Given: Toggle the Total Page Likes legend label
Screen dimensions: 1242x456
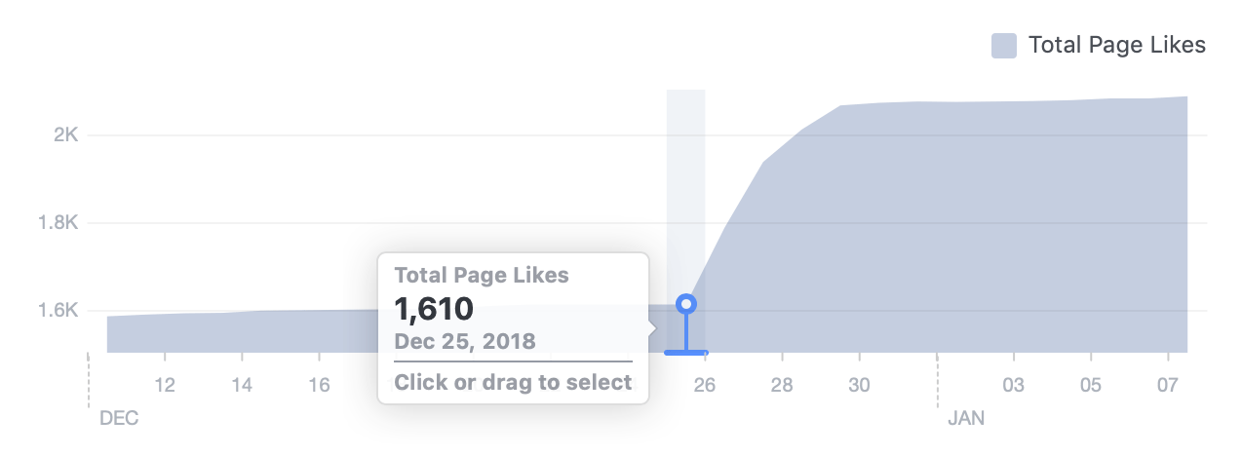Looking at the screenshot, I should 1117,45.
